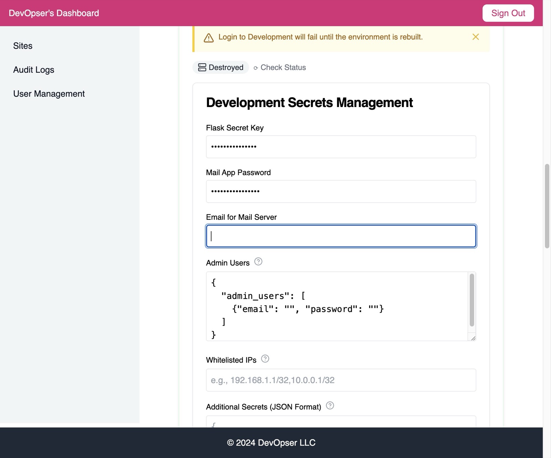551x458 pixels.
Task: Open User Management section
Action: 49,94
